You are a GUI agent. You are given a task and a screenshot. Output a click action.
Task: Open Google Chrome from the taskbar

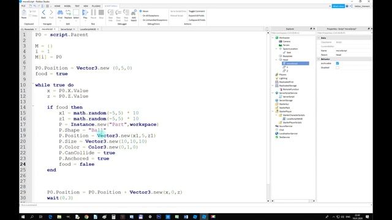[86, 217]
